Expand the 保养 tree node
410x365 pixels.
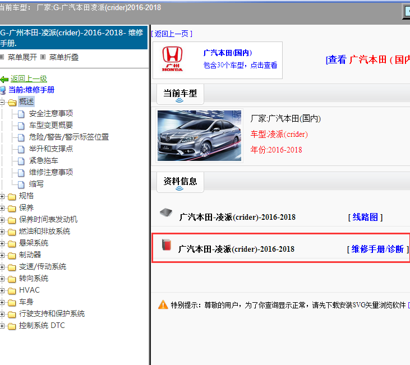(2, 209)
